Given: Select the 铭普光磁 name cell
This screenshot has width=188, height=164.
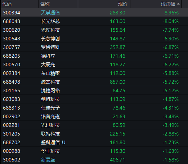Looking at the screenshot, I should [x=50, y=116].
